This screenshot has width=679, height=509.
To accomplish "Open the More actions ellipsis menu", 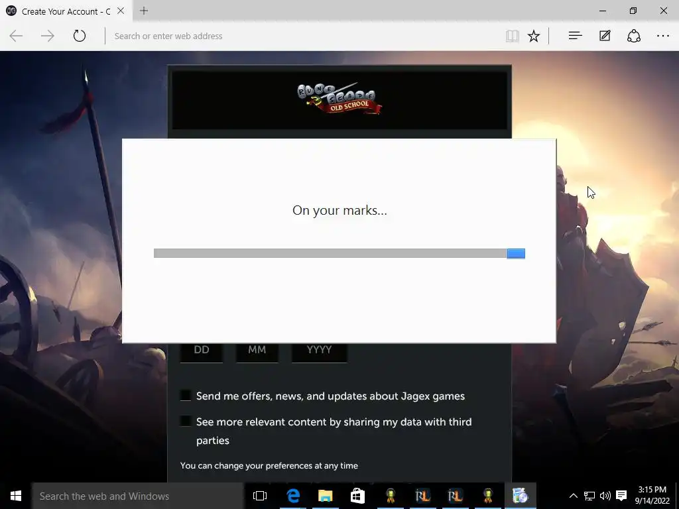I will point(663,36).
